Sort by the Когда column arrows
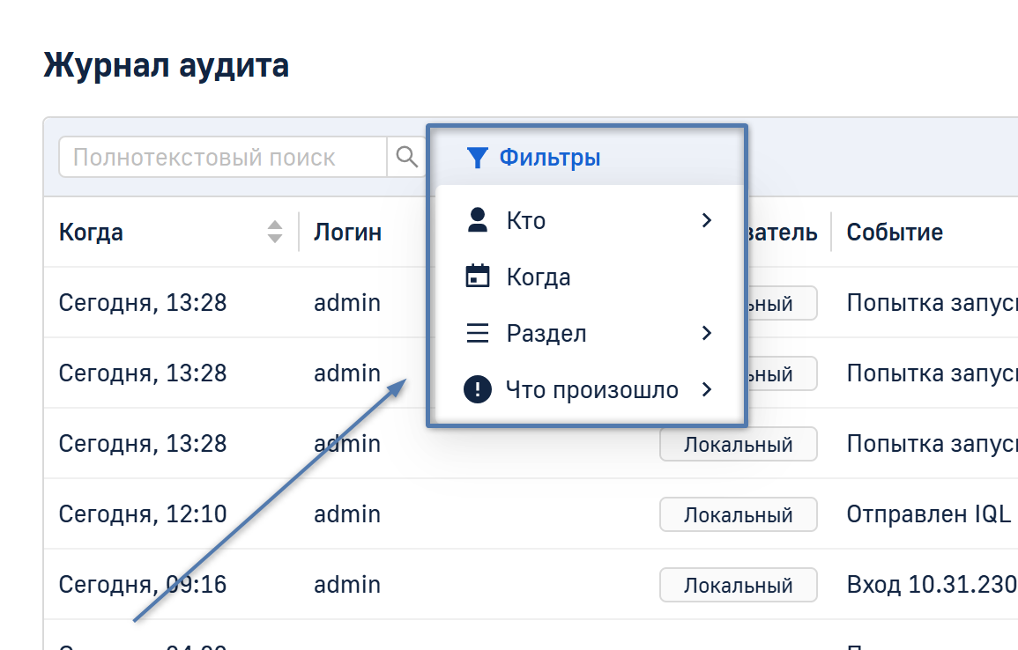 [275, 232]
